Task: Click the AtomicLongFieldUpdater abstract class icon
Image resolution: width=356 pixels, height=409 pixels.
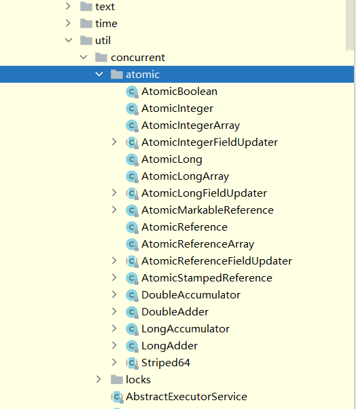Action: point(132,193)
